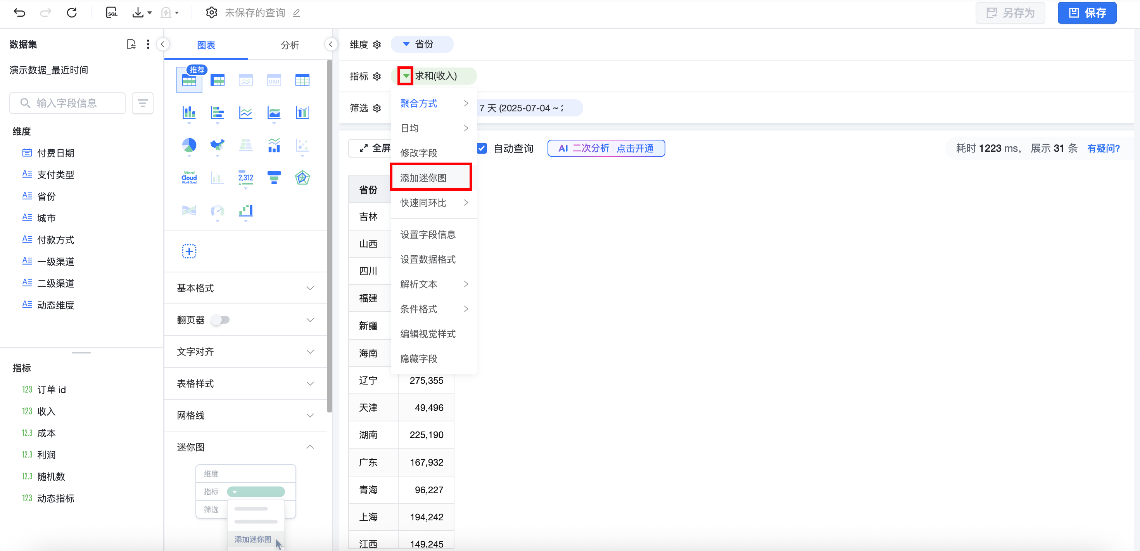Open the 有疑问? link
The width and height of the screenshot is (1140, 551).
click(1103, 148)
